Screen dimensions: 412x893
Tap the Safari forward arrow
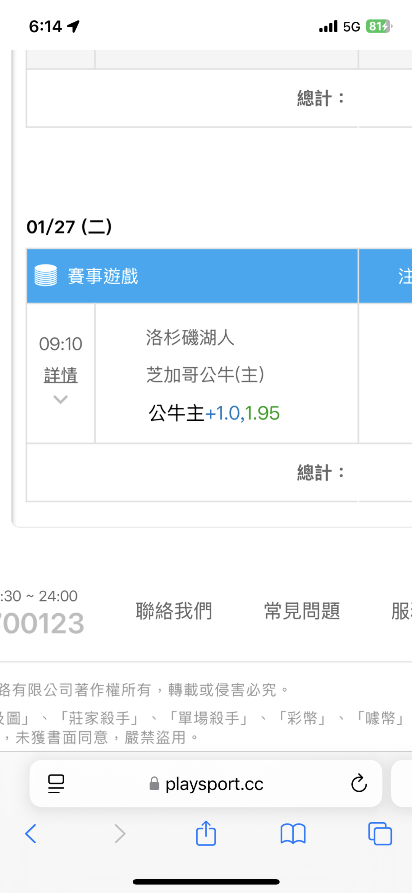click(120, 833)
